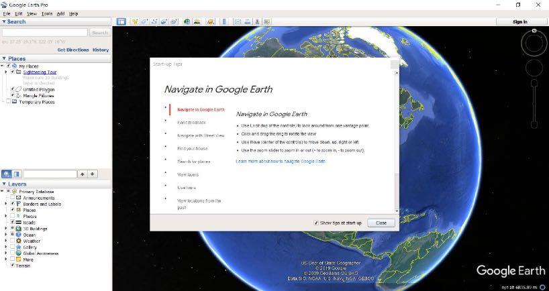Click the View in Google Maps icon
Image resolution: width=549 pixels, height=291 pixels.
click(267, 21)
